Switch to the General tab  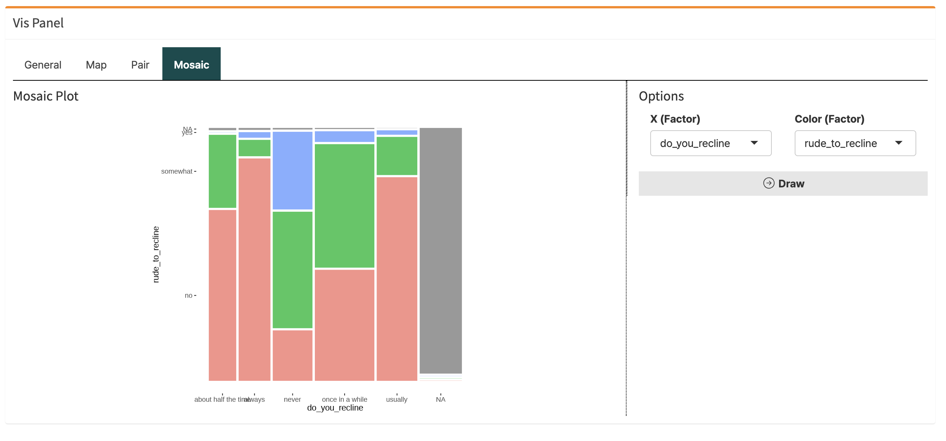[42, 64]
